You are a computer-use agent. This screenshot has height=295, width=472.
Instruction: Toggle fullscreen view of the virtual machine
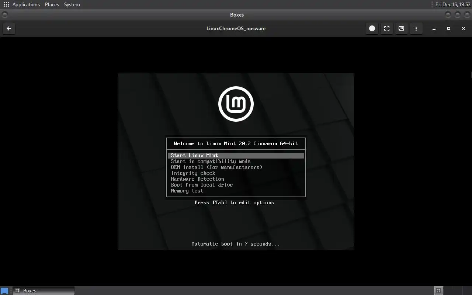tap(387, 28)
